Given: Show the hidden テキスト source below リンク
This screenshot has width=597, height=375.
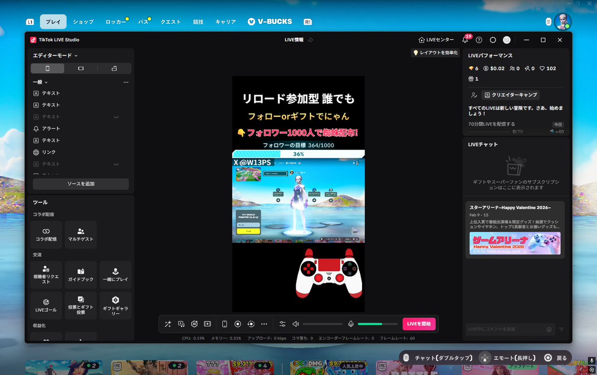Looking at the screenshot, I should (116, 164).
